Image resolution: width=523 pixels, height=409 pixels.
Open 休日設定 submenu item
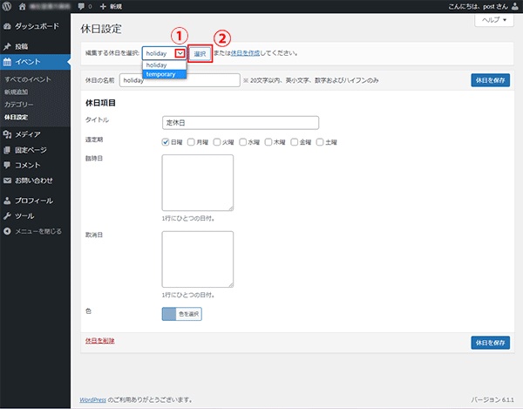pyautogui.click(x=16, y=117)
